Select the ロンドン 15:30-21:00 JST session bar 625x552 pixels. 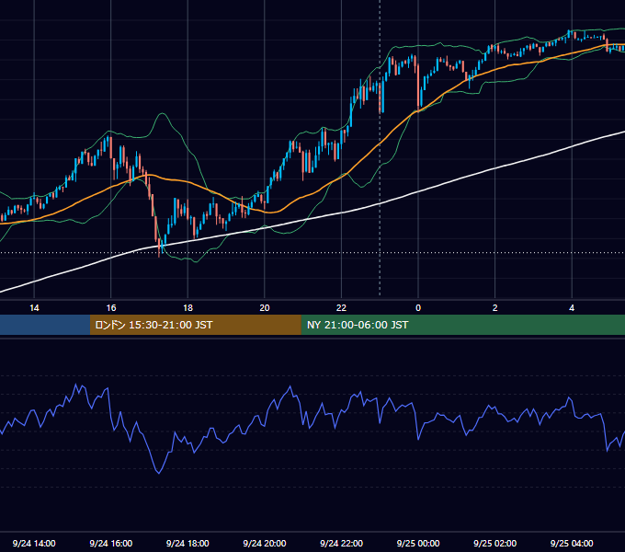(195, 325)
